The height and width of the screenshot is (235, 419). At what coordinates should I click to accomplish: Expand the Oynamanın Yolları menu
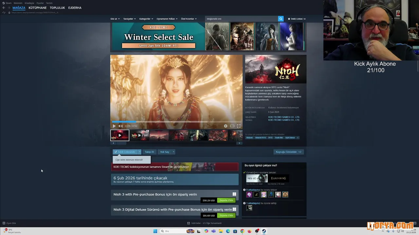point(167,19)
